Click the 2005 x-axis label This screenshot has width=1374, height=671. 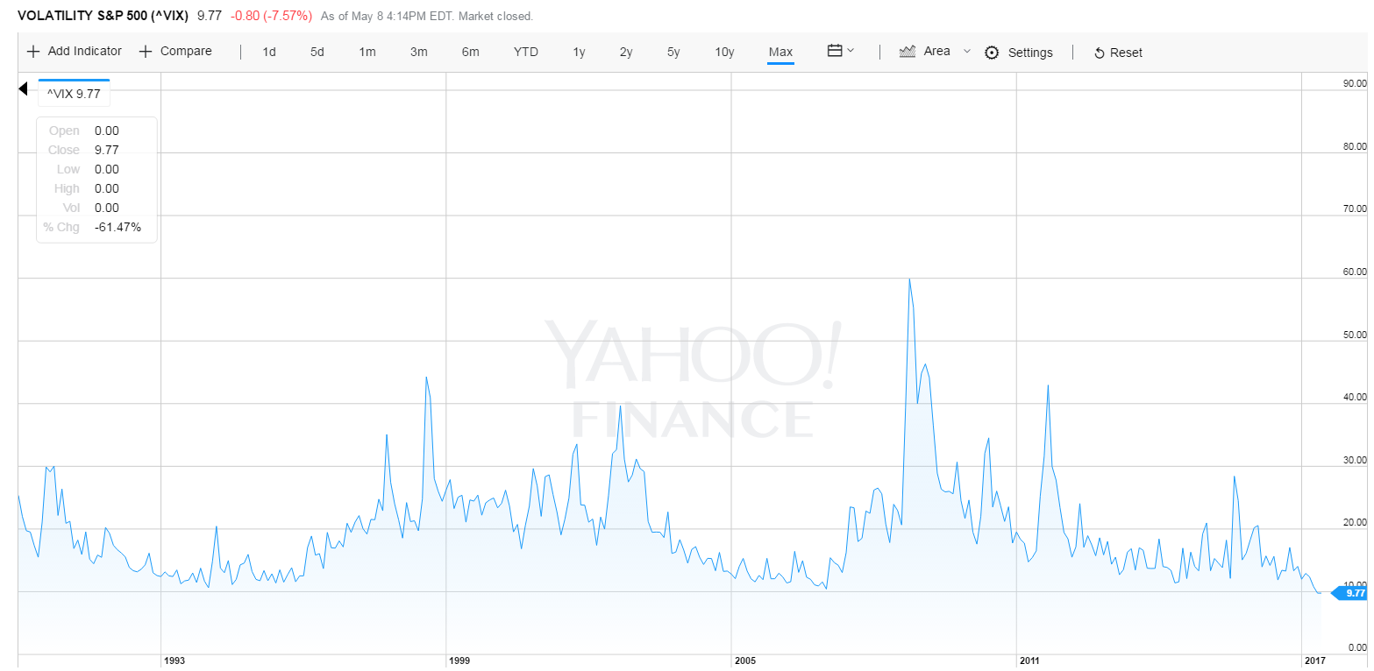tap(745, 660)
